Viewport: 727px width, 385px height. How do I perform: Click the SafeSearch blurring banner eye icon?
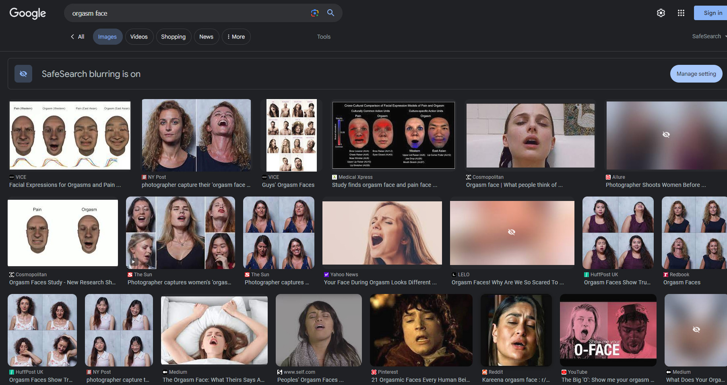click(23, 74)
